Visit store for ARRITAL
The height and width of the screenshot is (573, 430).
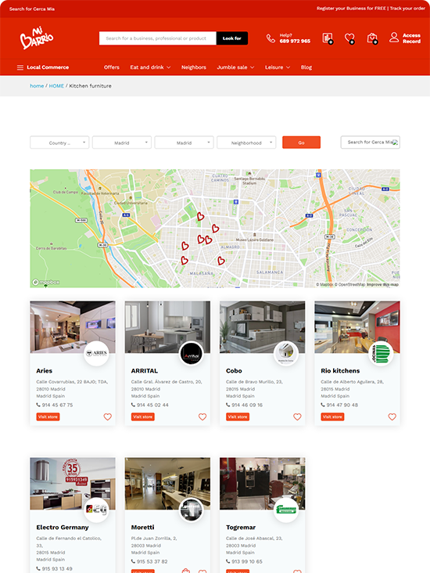143,416
